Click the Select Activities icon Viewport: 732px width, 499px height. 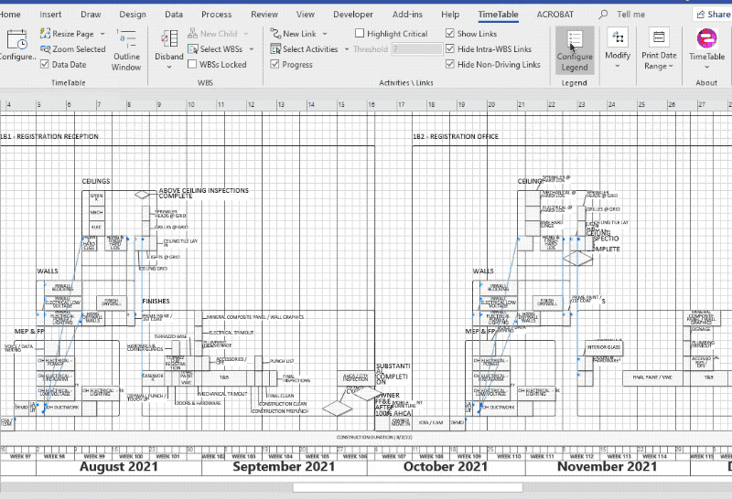[275, 49]
